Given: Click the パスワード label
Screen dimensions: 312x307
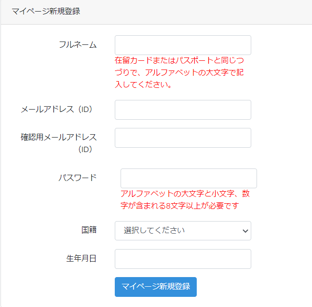Looking at the screenshot, I should (x=78, y=178).
